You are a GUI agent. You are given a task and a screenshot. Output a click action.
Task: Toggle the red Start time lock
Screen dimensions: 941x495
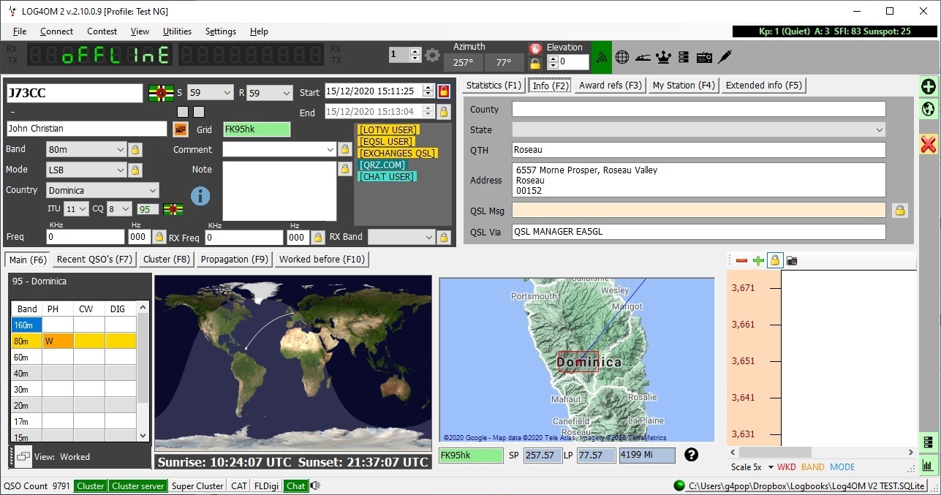coord(444,91)
